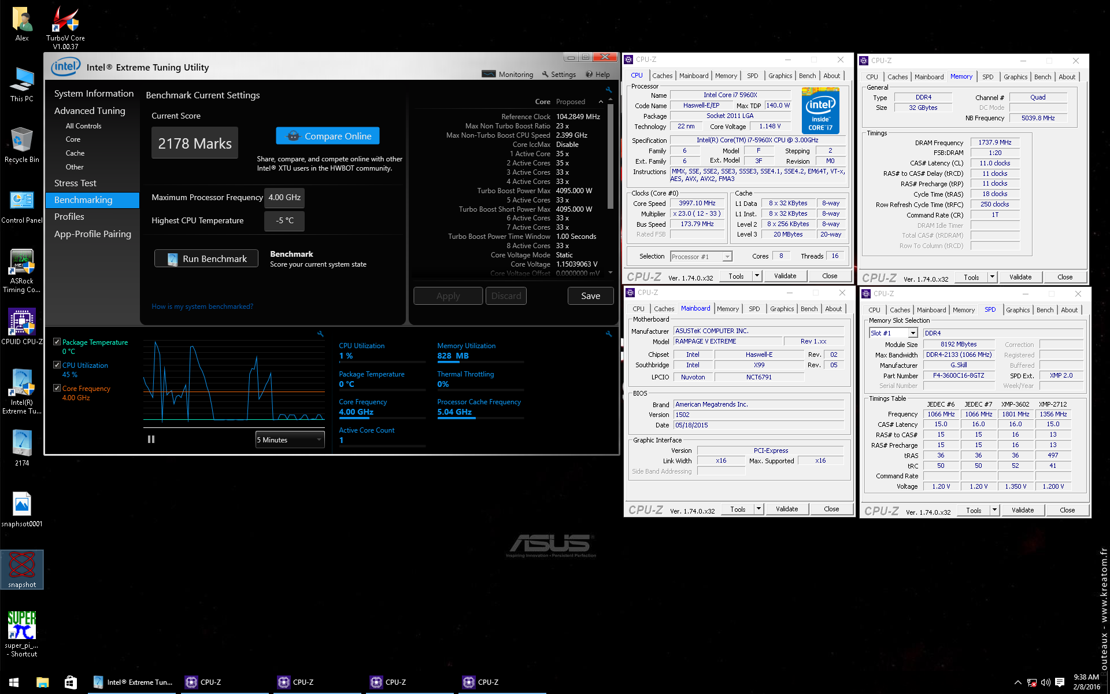Collapse the Core Proposed settings header chevron

tap(601, 102)
